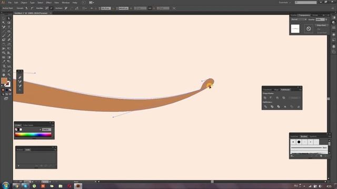Toggle constrain width and height proportions link
The height and width of the screenshot is (189, 337).
pyautogui.click(x=150, y=8)
